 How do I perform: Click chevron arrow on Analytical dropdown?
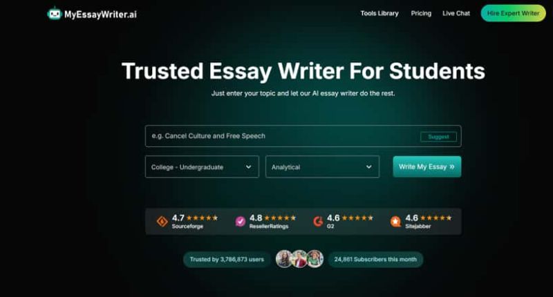pos(368,166)
